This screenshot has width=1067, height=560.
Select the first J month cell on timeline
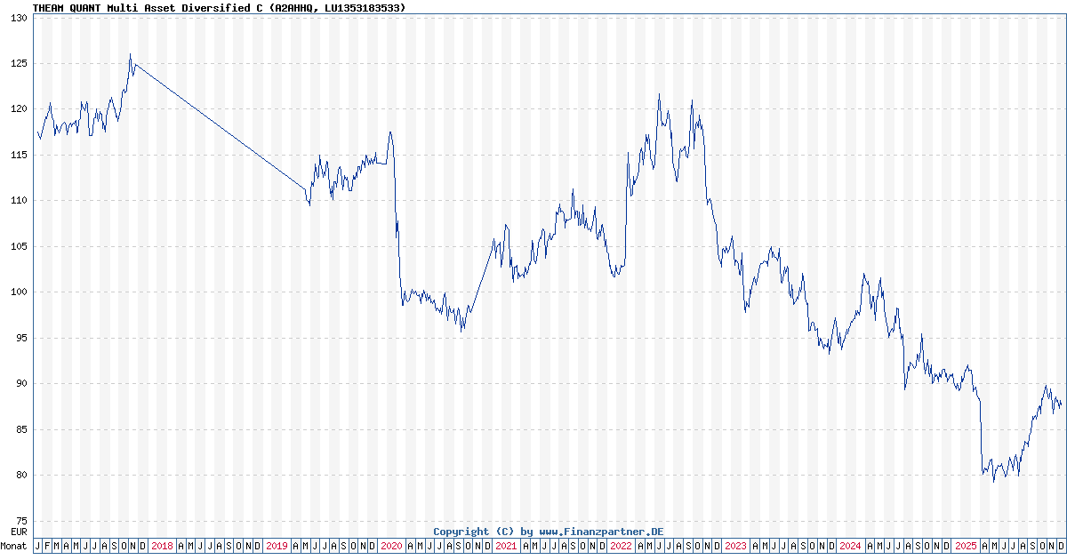coord(36,547)
